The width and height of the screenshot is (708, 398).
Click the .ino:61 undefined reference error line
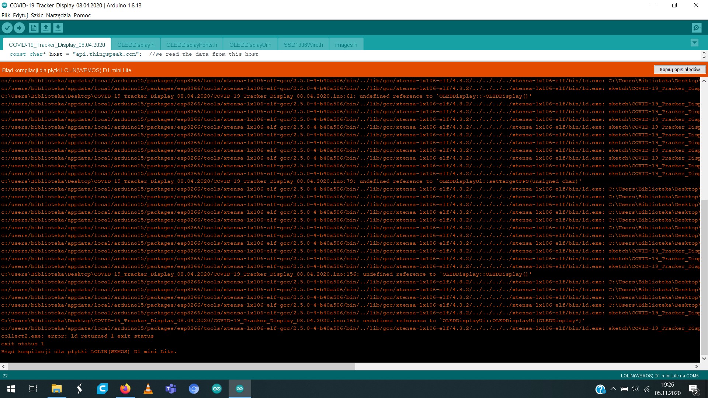(267, 96)
